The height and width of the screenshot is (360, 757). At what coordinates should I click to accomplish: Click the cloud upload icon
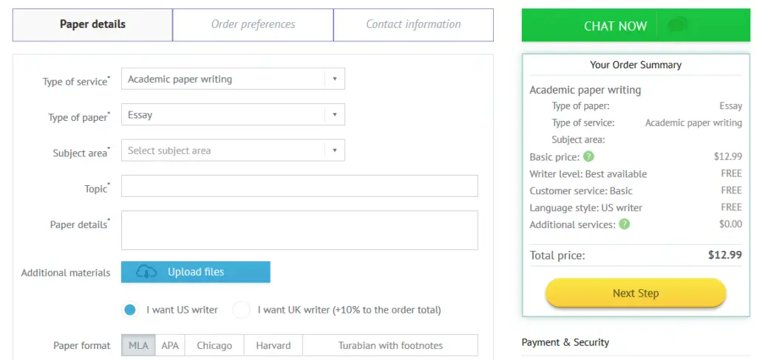tap(147, 271)
